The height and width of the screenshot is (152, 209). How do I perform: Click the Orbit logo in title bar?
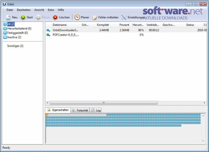click(4, 4)
